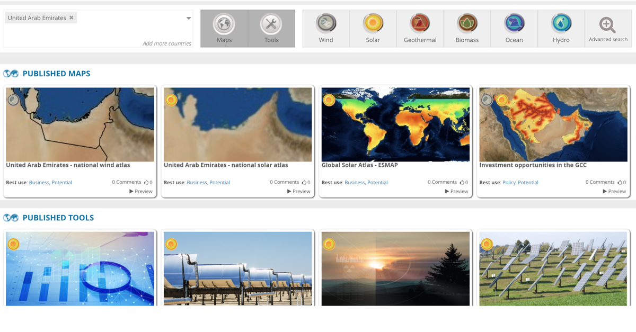Click wind badge icon on the wind atlas card
Viewport: 636px width, 332px height.
[13, 100]
